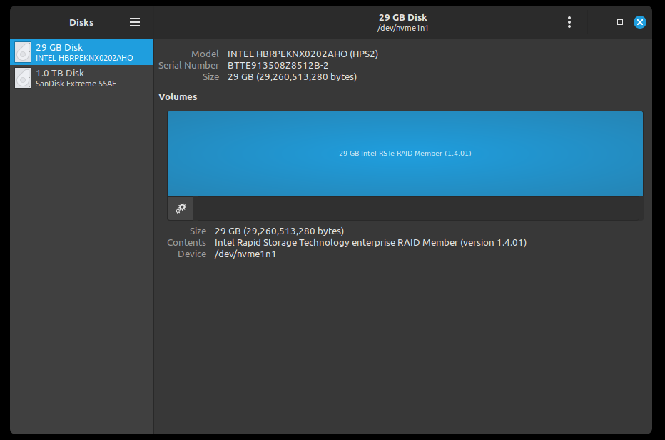Click the 29 GB Disk window title
Image resolution: width=665 pixels, height=440 pixels.
click(x=403, y=17)
